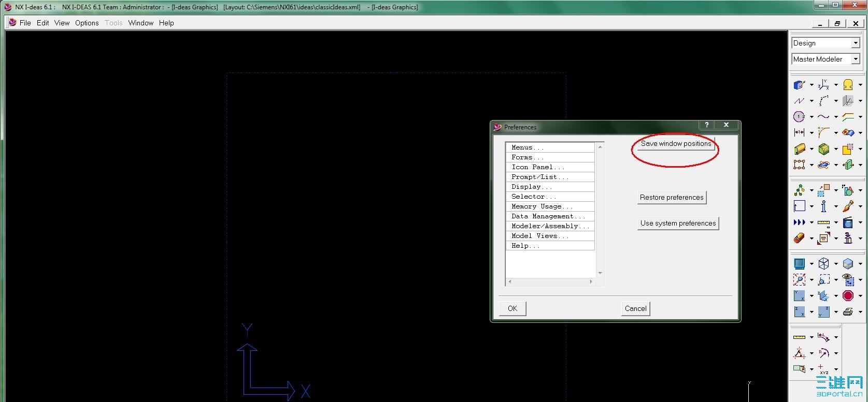Image resolution: width=868 pixels, height=402 pixels.
Task: Select "Forms..." in the preferences list
Action: pyautogui.click(x=550, y=157)
